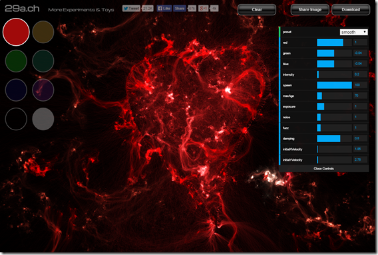Click the maxAge value field 70
This screenshot has width=378, height=255.
click(361, 96)
